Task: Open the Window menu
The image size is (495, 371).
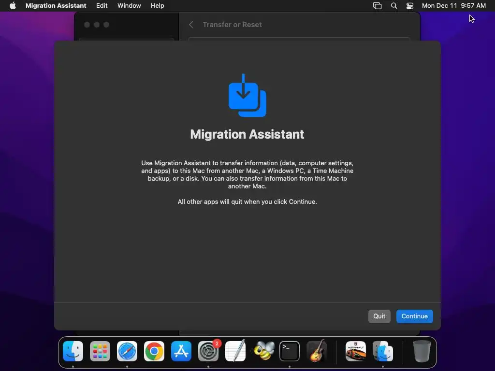Action: [129, 5]
